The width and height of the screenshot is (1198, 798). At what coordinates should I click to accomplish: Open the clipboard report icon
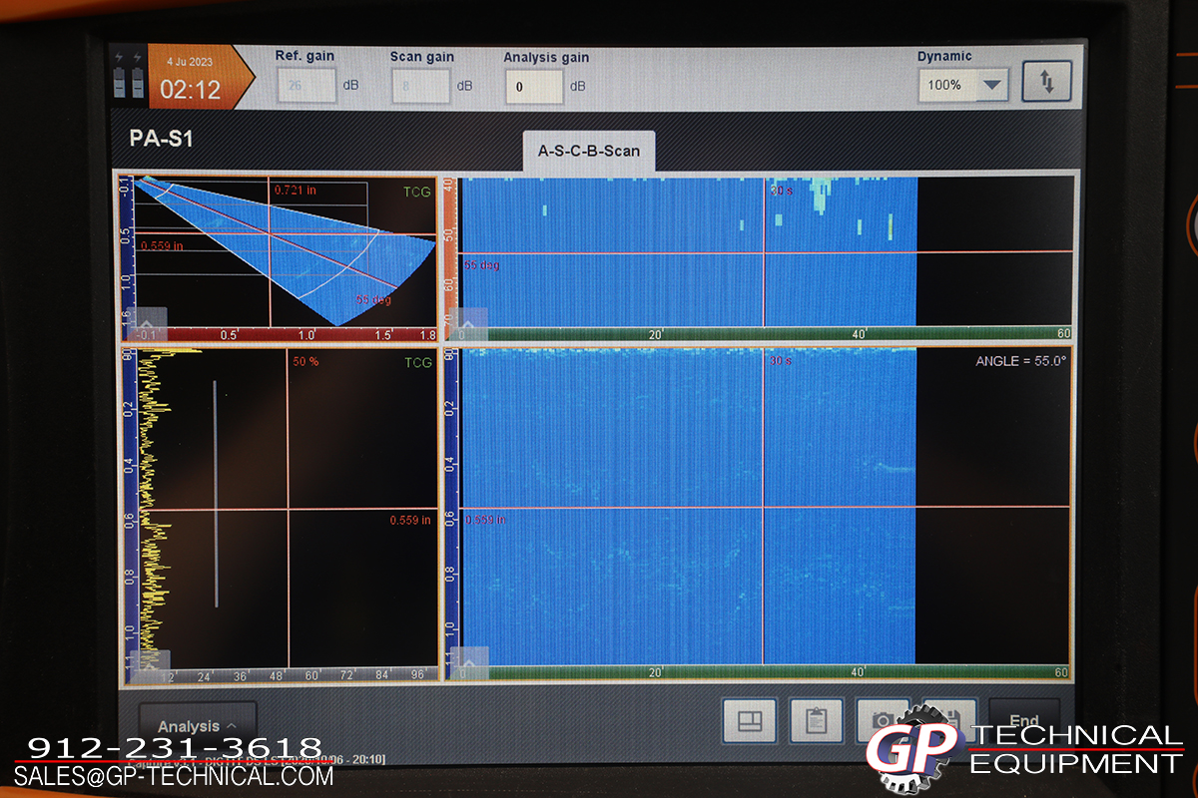(x=816, y=719)
